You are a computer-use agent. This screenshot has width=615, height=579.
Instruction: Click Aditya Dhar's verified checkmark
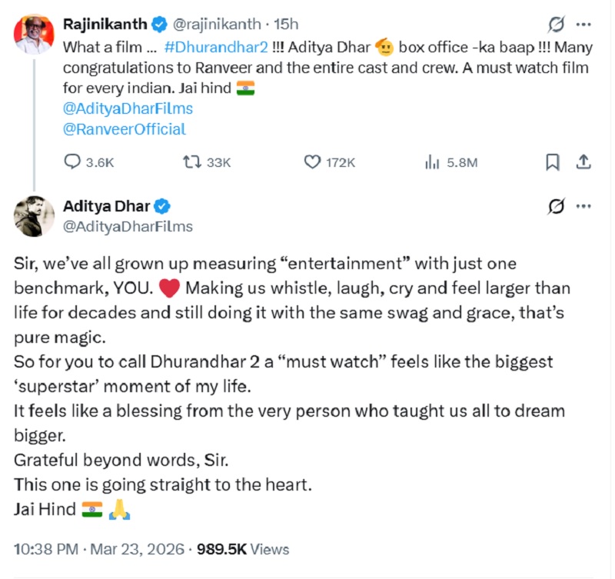[162, 205]
